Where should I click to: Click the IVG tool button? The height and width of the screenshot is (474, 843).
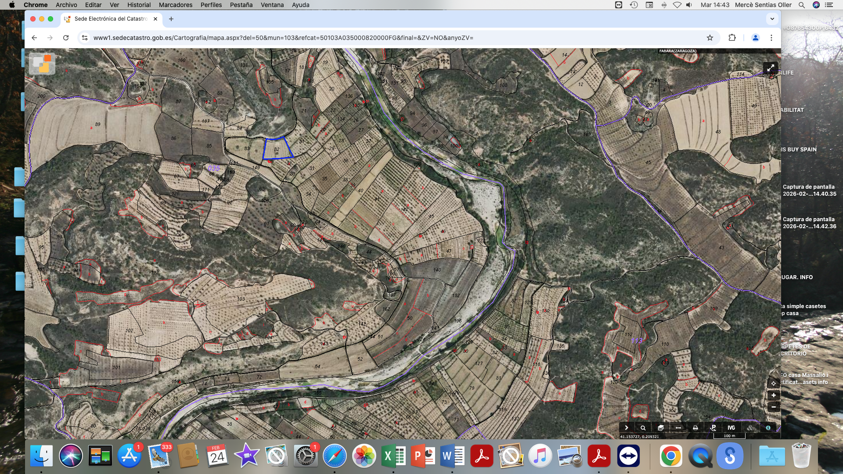[731, 428]
